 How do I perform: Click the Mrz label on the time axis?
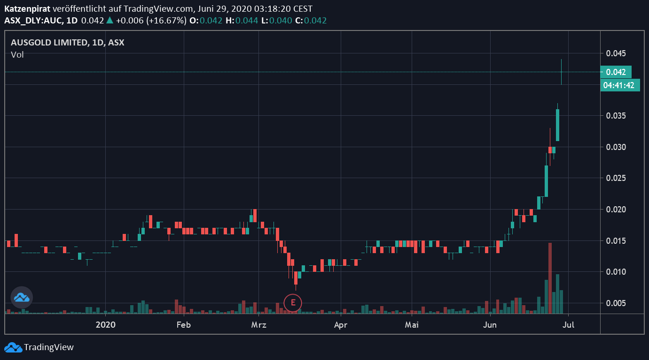coord(259,324)
